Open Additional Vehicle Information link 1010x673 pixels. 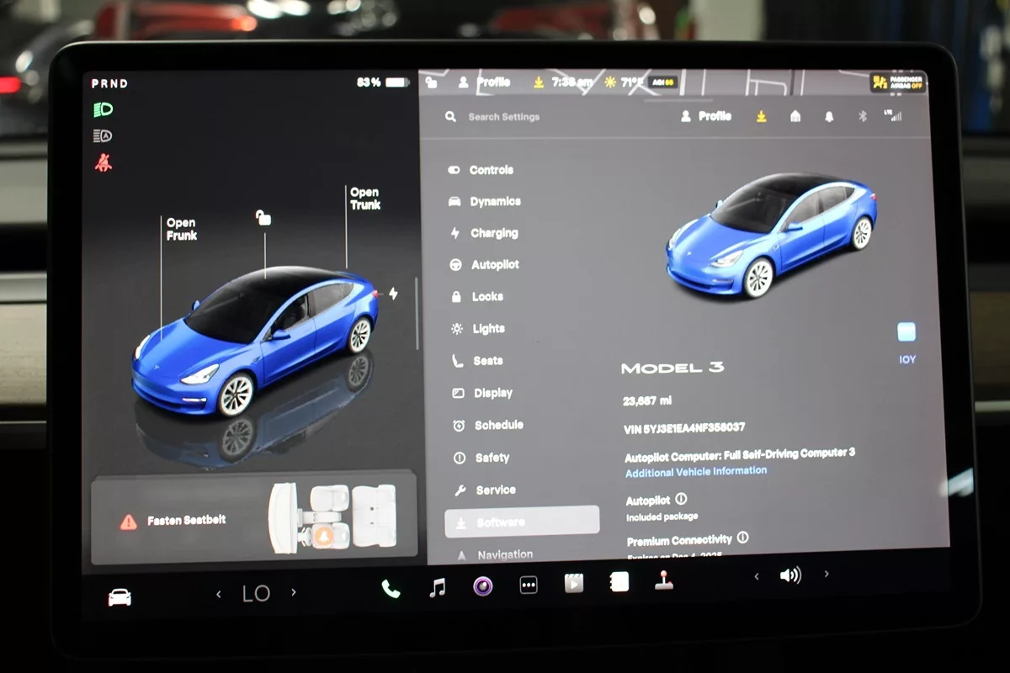[695, 471]
